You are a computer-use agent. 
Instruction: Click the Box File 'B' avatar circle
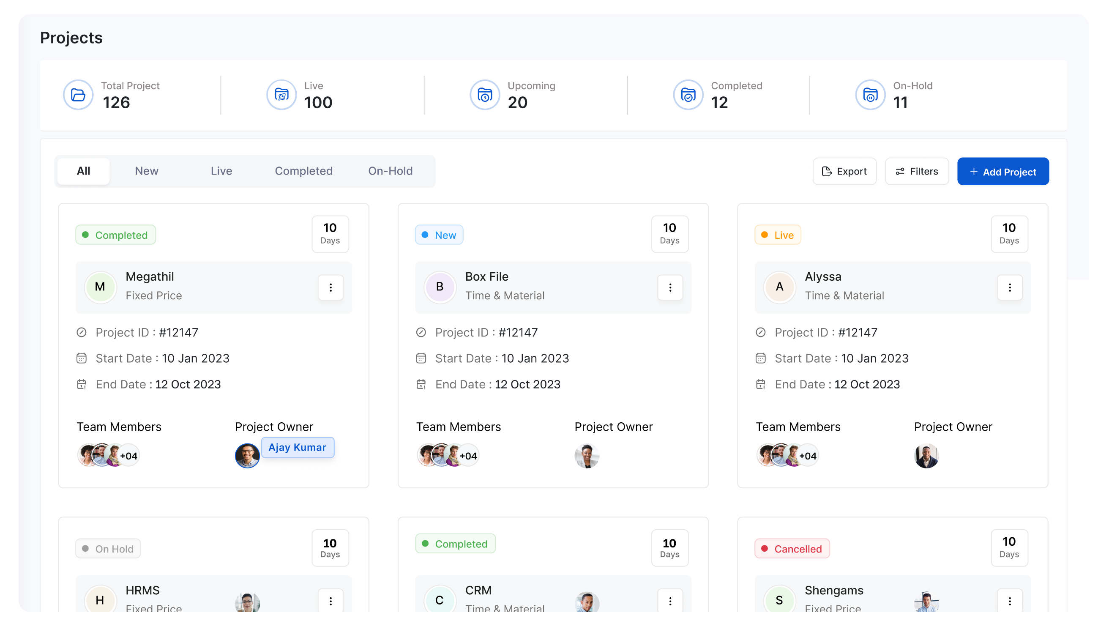440,287
